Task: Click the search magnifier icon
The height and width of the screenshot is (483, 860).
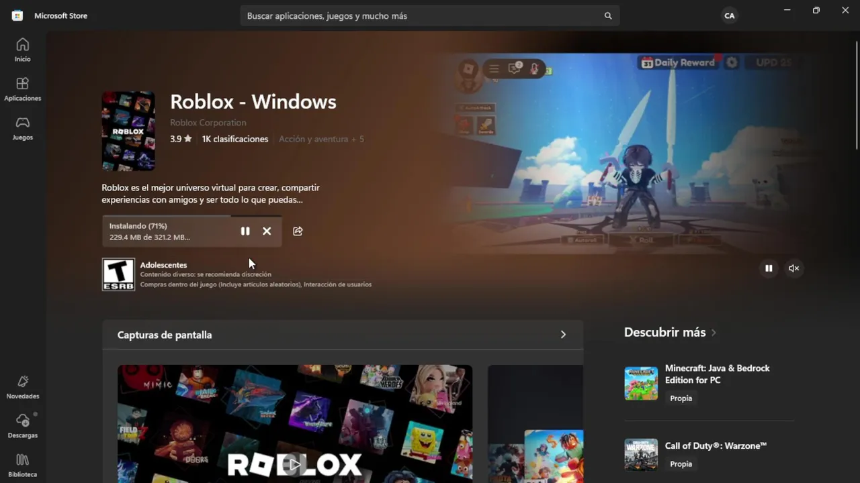Action: (608, 15)
